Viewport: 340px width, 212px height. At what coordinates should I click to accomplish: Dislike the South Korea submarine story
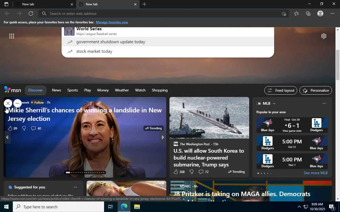(192, 172)
